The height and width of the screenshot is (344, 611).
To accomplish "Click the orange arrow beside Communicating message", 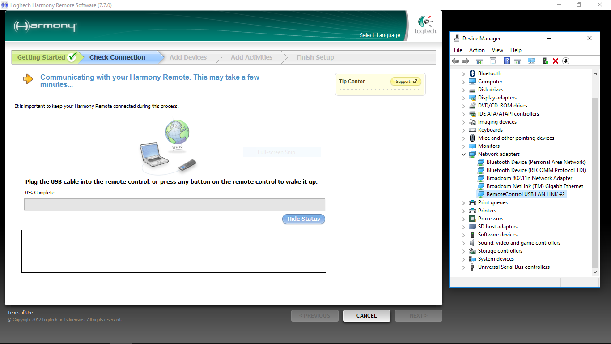I will pyautogui.click(x=28, y=79).
